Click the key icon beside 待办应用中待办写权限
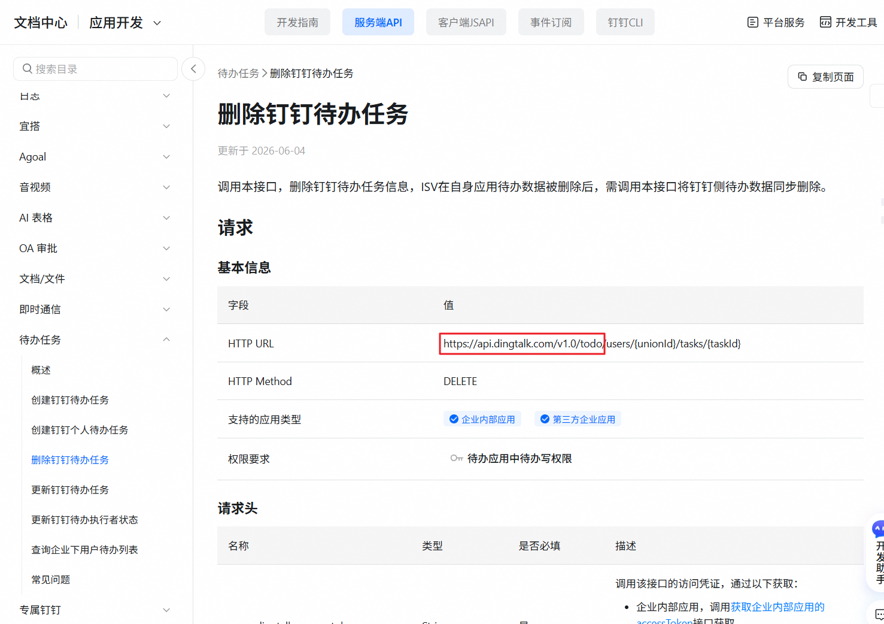 click(457, 458)
